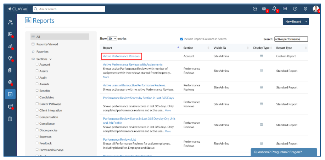This screenshot has height=160, width=325.
Task: Open the user circle sidebar icon
Action: tap(10, 82)
